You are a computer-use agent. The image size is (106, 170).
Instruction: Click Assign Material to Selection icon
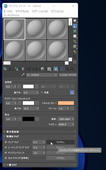[17, 69]
